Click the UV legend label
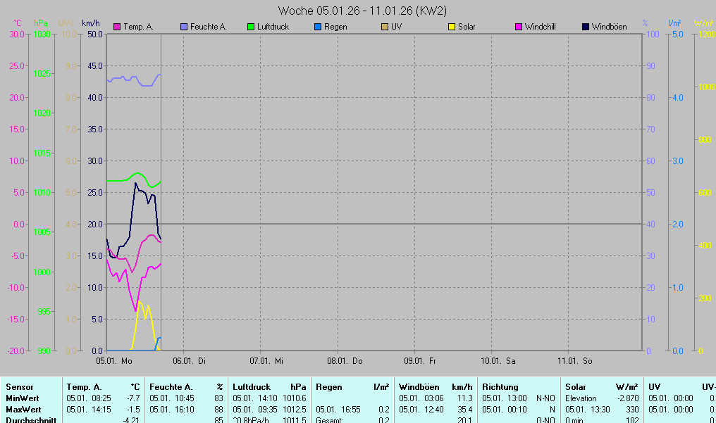The height and width of the screenshot is (423, 716). click(396, 27)
